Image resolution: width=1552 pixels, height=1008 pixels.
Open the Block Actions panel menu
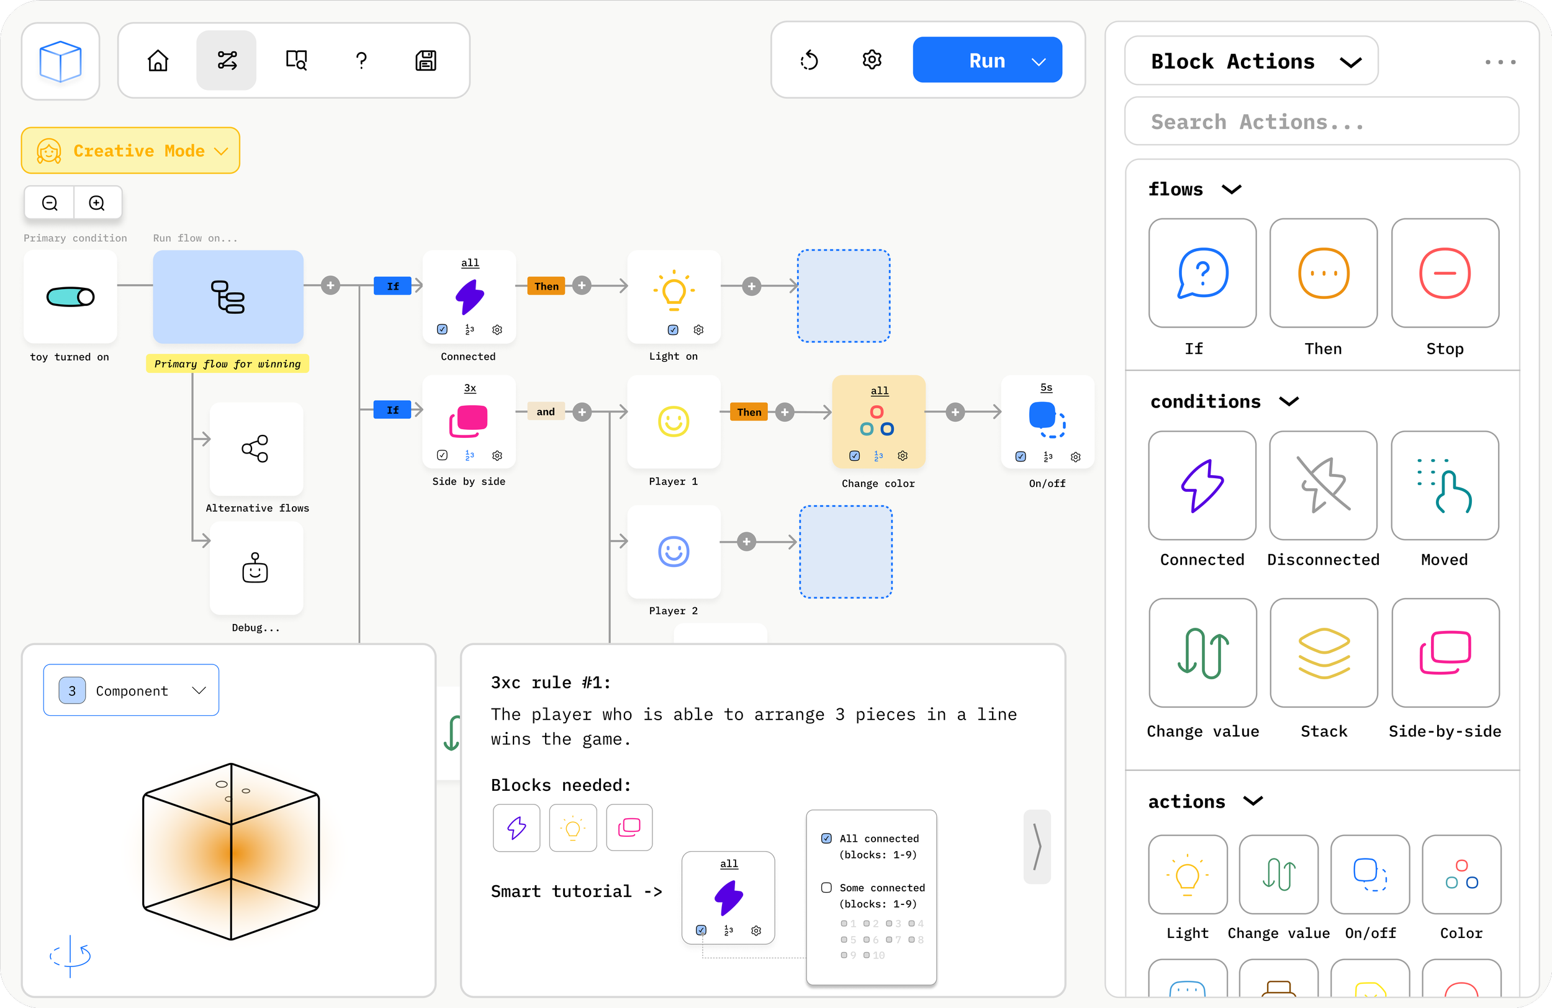(x=1251, y=61)
